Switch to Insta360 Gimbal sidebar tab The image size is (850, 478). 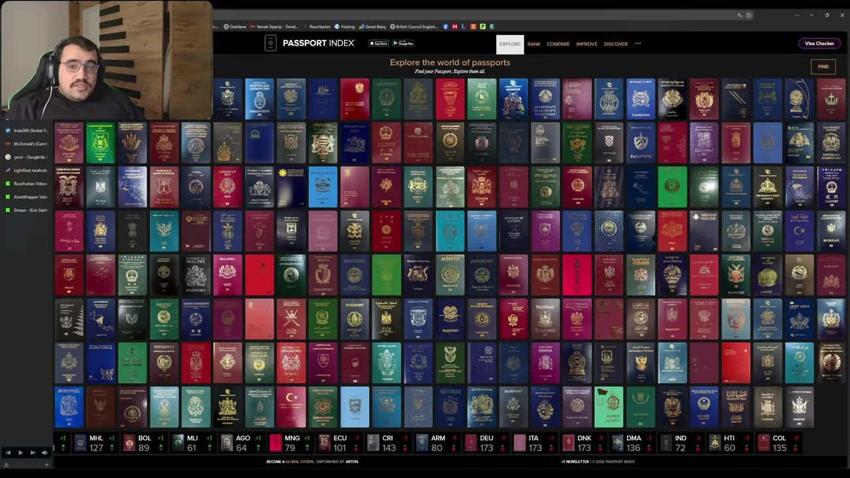[x=27, y=130]
